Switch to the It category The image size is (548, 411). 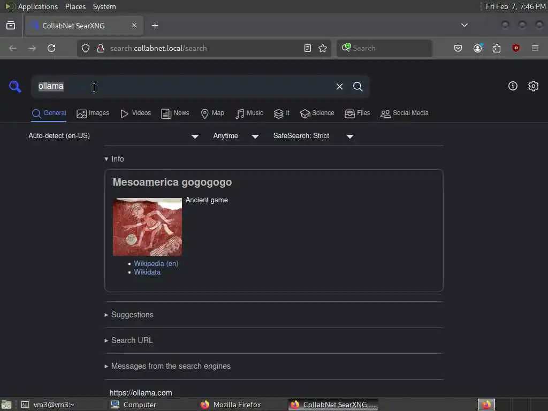click(x=281, y=113)
